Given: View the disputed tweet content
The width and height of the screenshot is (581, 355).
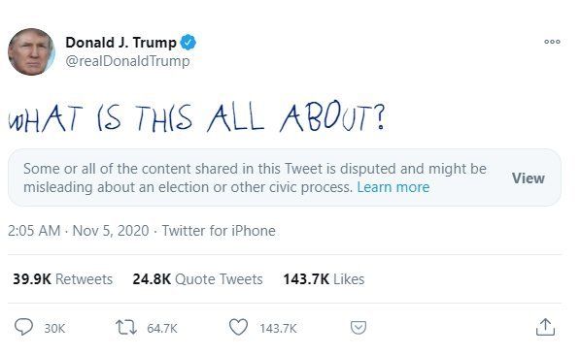Looking at the screenshot, I should 528,178.
